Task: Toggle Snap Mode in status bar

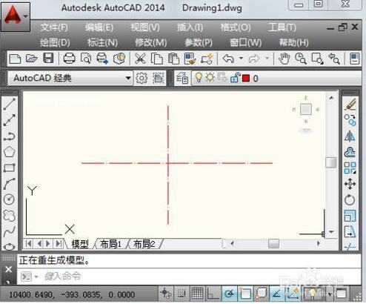Action: pyautogui.click(x=182, y=294)
